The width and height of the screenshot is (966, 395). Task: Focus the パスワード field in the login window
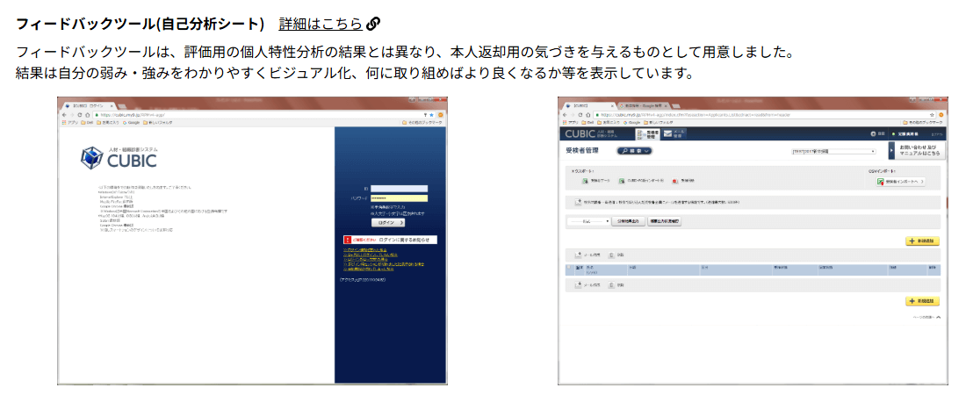pyautogui.click(x=400, y=197)
